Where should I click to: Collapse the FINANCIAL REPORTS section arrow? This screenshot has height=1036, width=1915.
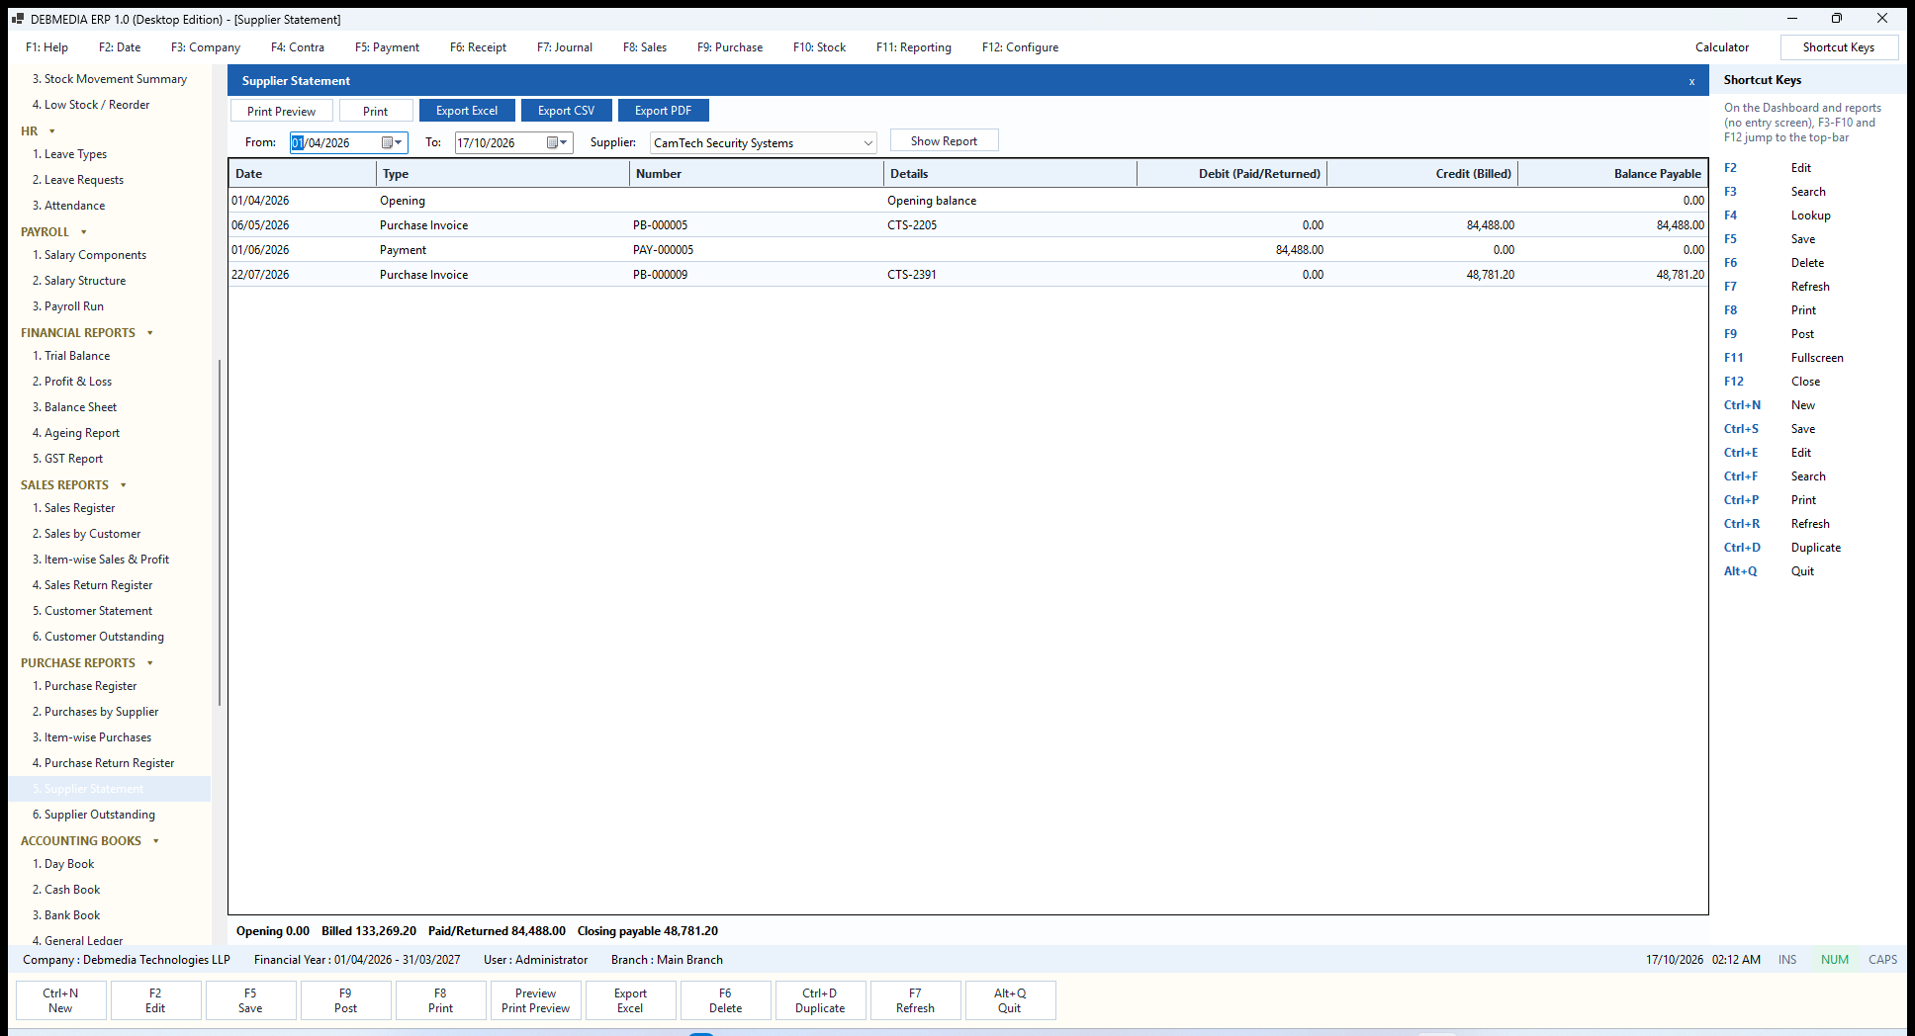[150, 333]
